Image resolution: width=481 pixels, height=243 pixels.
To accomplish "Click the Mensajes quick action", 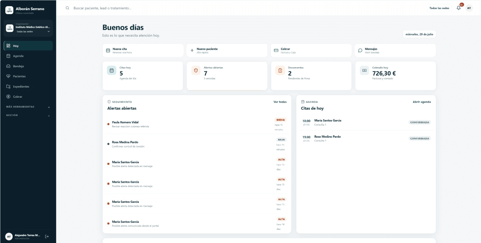I will tap(395, 50).
